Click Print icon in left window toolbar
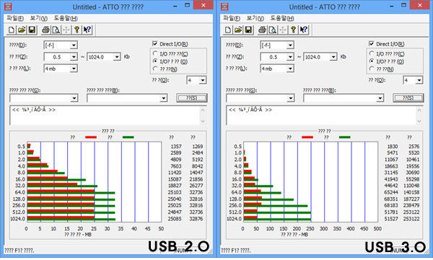This screenshot has width=433, height=260. [45, 30]
